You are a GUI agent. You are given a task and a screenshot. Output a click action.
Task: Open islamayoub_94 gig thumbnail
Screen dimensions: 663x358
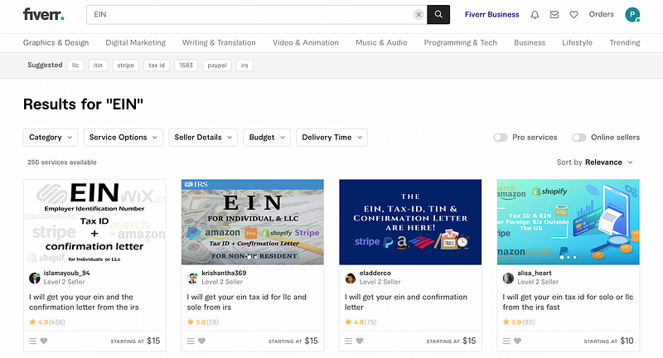pyautogui.click(x=94, y=222)
